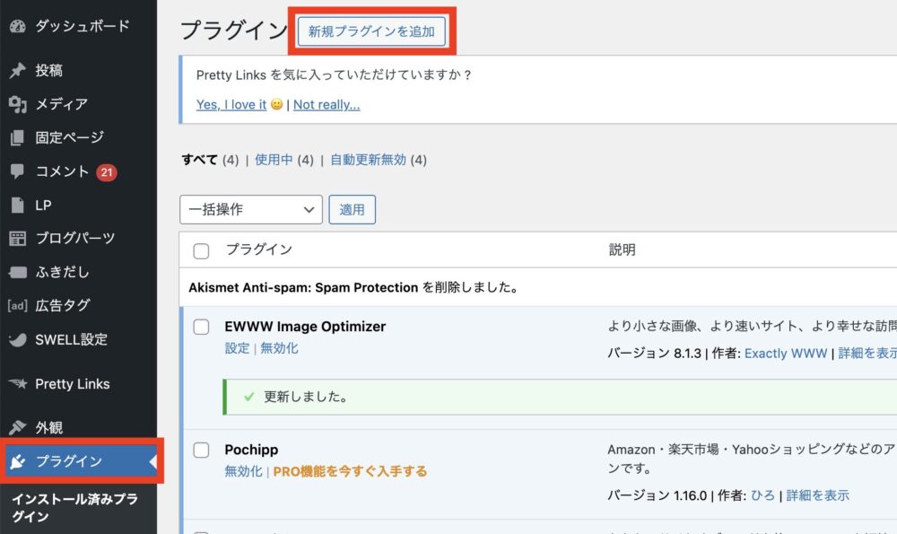897x534 pixels.
Task: Click the SWELL icon beside SWELL設定
Action: 18,339
